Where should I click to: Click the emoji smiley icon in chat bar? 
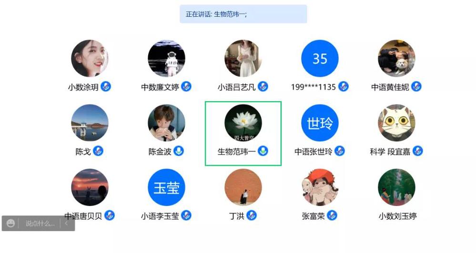[10, 224]
